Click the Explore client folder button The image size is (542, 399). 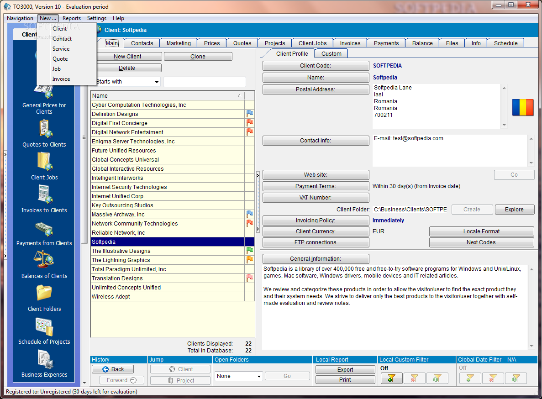(514, 210)
